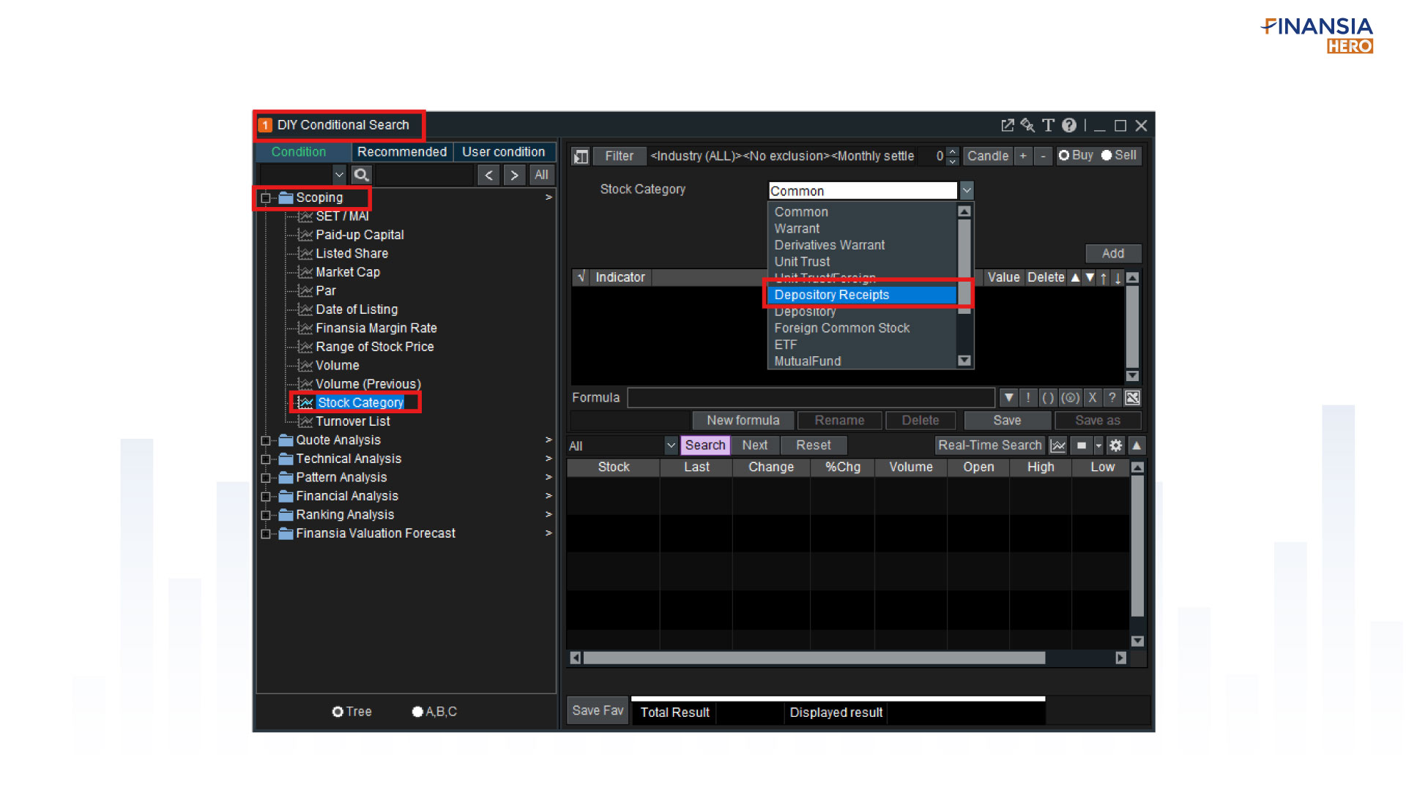This screenshot has width=1406, height=790.
Task: Select the Tree view radio button
Action: 338,712
